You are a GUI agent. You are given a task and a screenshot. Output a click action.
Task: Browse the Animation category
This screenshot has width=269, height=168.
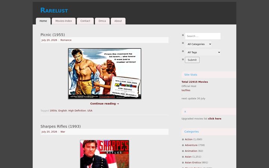point(191,151)
